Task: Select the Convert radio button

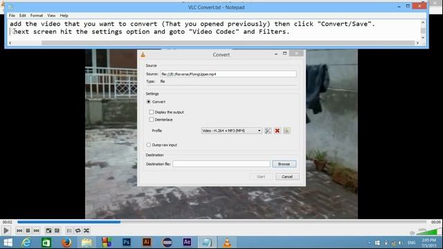Action: coord(149,102)
